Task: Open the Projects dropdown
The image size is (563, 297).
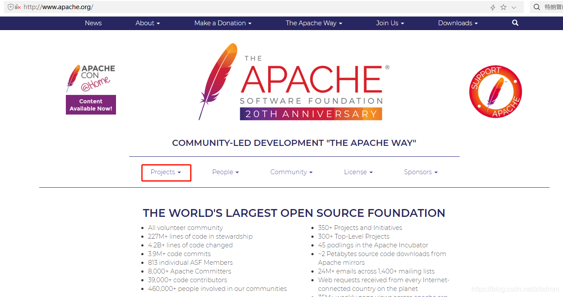Action: 166,172
